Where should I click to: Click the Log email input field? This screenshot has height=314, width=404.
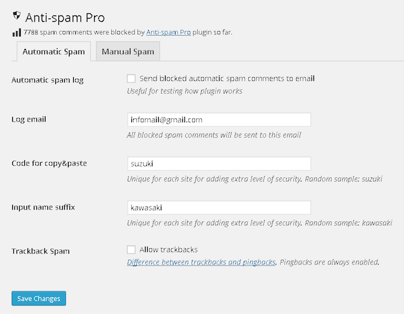click(219, 120)
